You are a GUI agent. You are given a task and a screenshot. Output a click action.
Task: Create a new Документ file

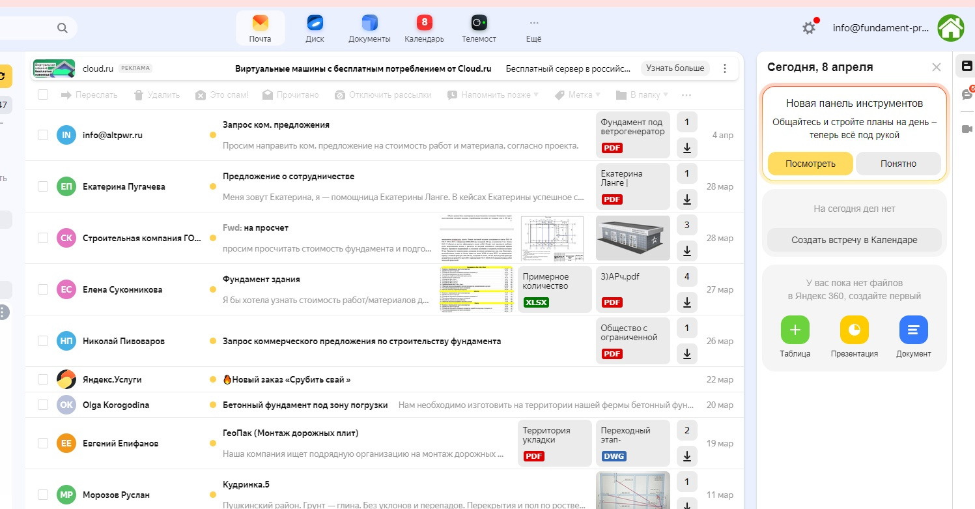[x=913, y=337]
